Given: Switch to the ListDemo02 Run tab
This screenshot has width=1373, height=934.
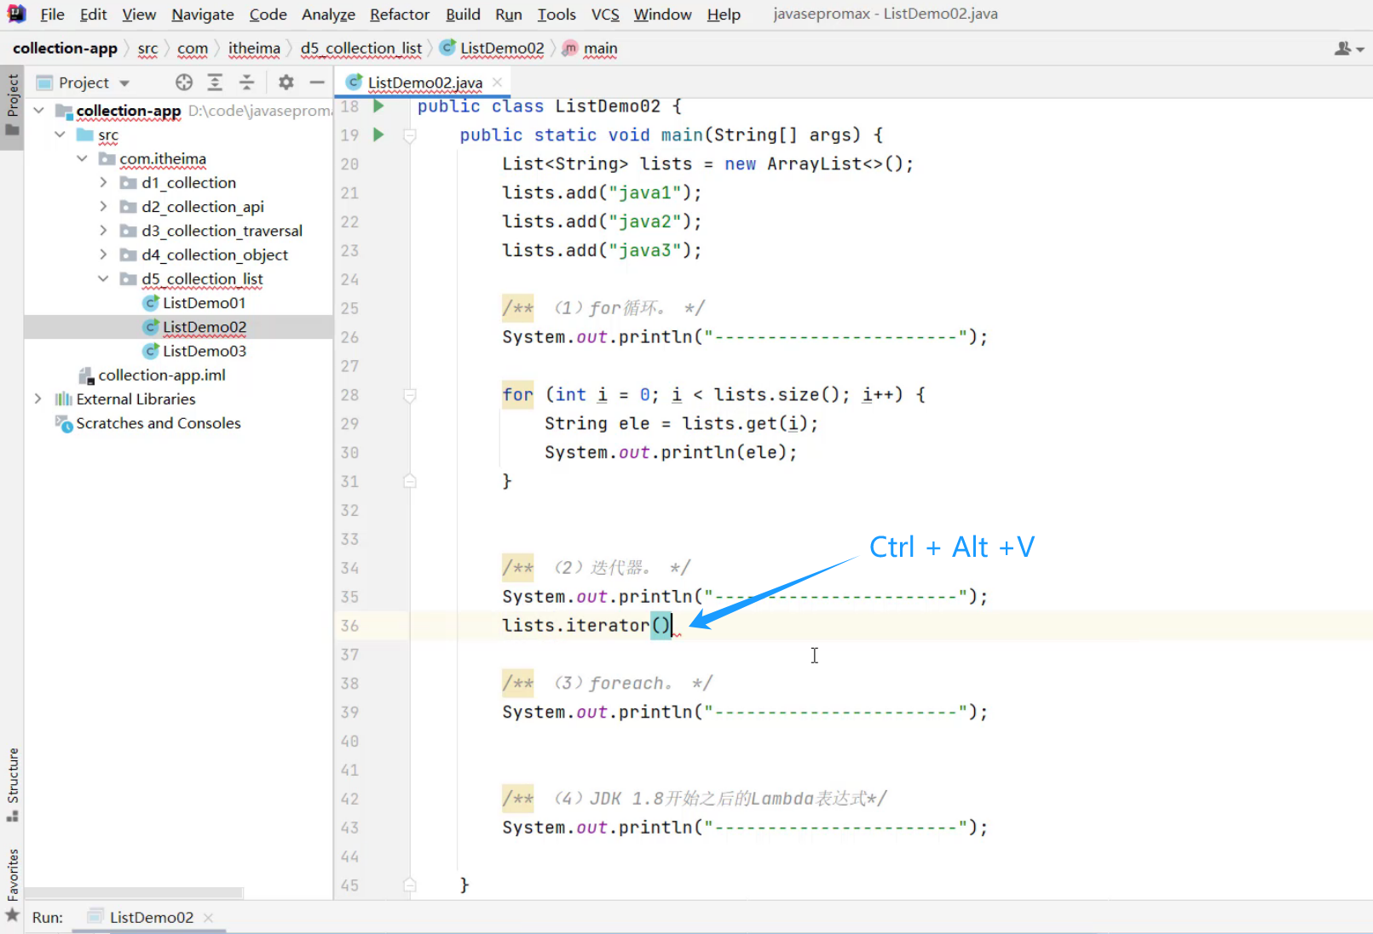Looking at the screenshot, I should pyautogui.click(x=151, y=917).
